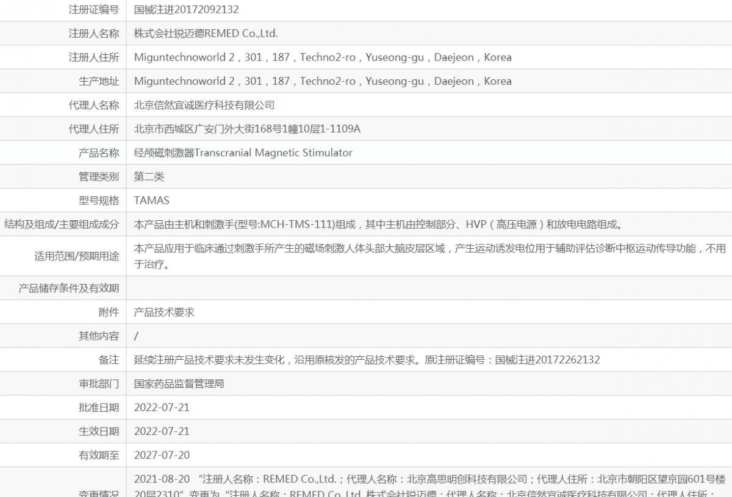This screenshot has height=497, width=732.
Task: Click the 注册人名称 label
Action: pyautogui.click(x=94, y=34)
